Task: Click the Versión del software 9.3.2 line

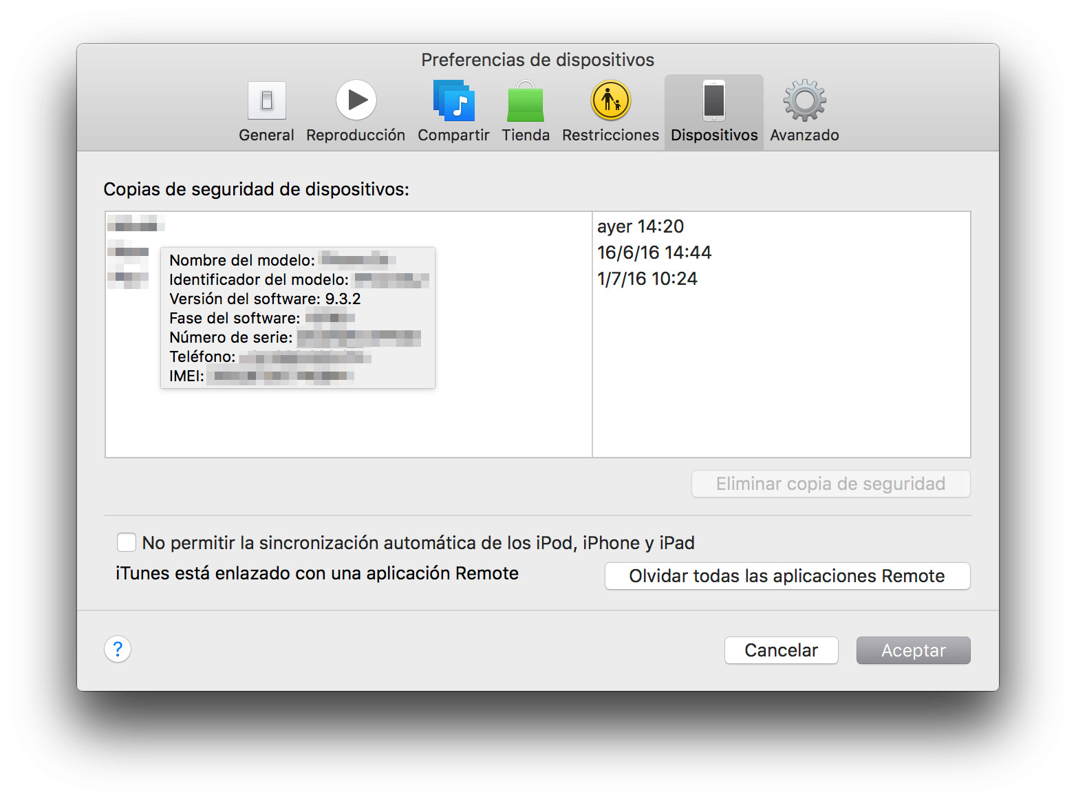Action: 265,299
